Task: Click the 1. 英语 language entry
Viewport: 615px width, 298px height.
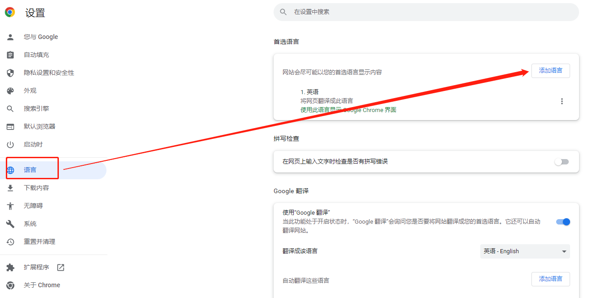Action: tap(310, 92)
